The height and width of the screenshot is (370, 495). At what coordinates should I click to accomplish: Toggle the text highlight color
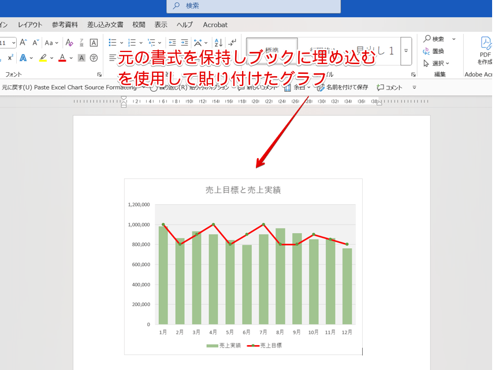(x=42, y=58)
